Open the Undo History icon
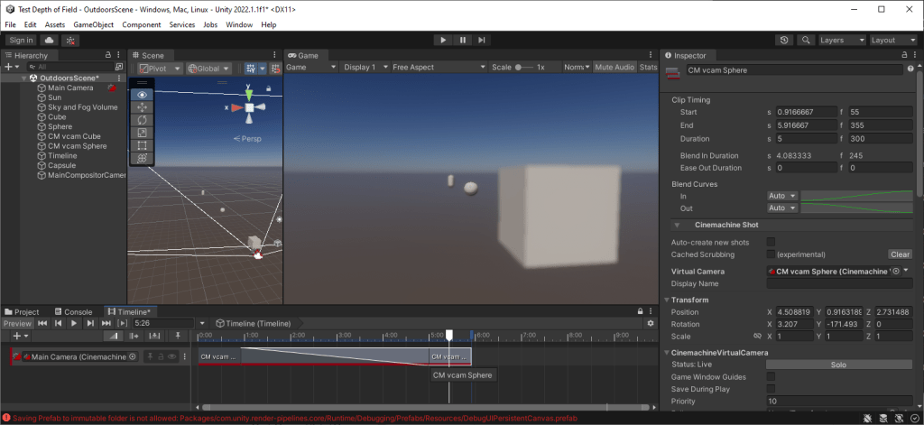 (784, 41)
